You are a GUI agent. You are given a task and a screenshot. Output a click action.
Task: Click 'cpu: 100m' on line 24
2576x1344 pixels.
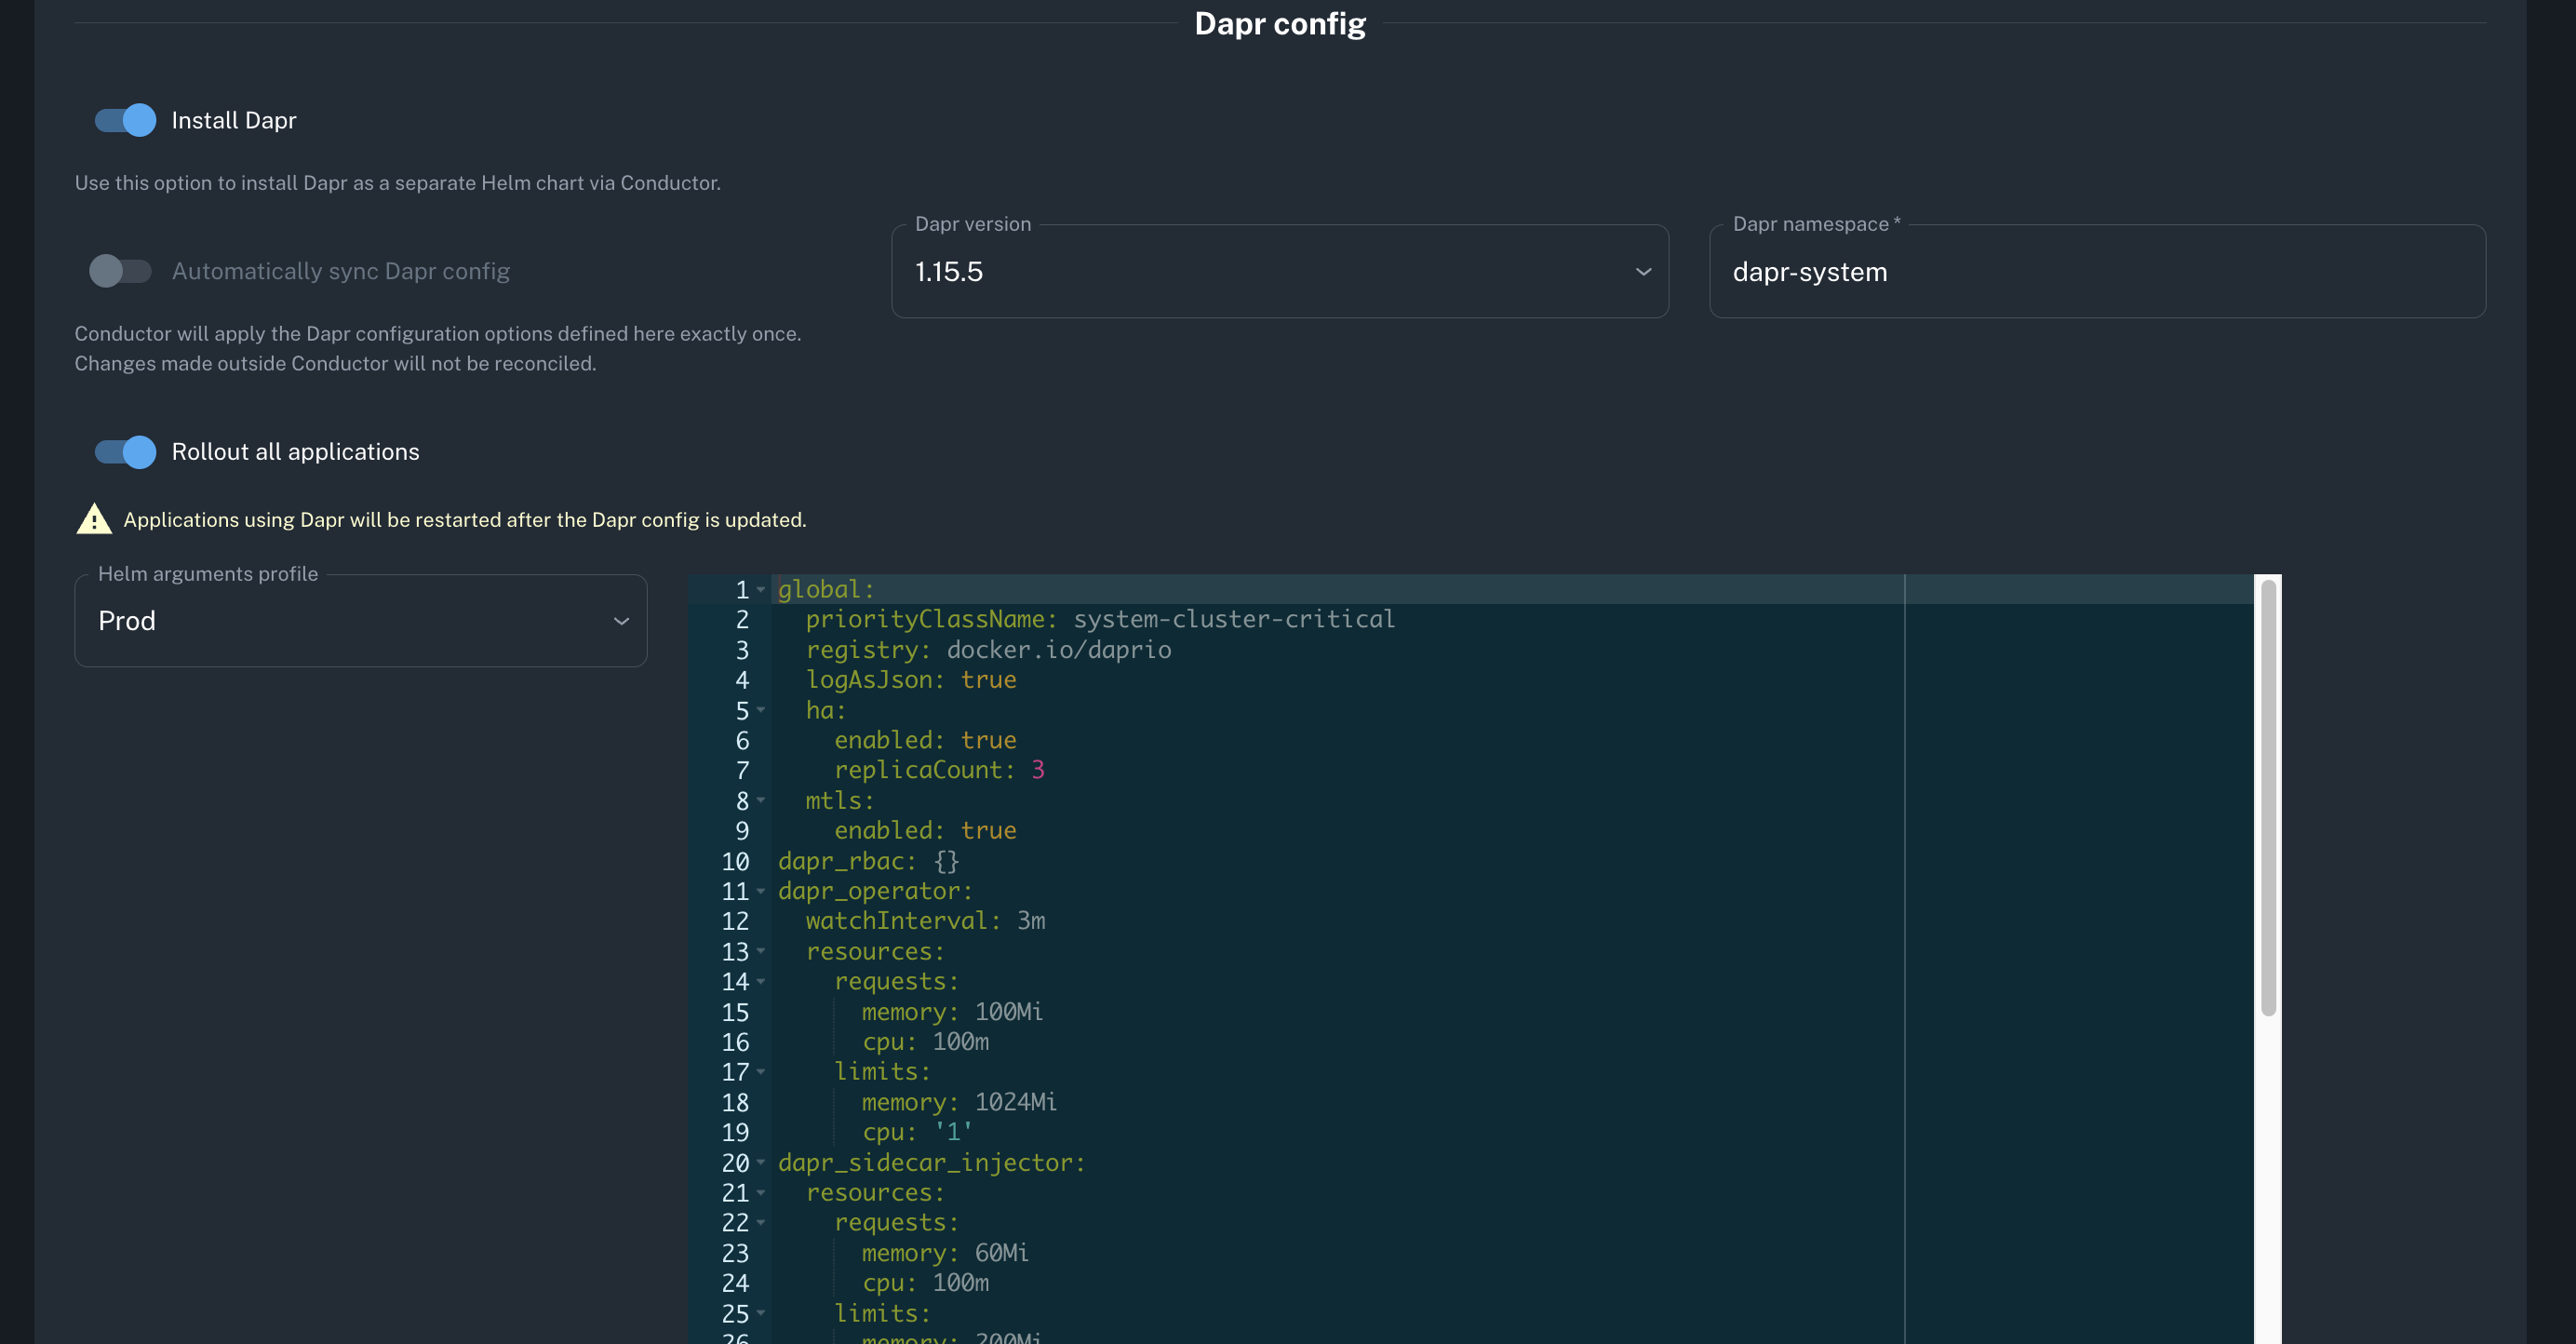925,1283
